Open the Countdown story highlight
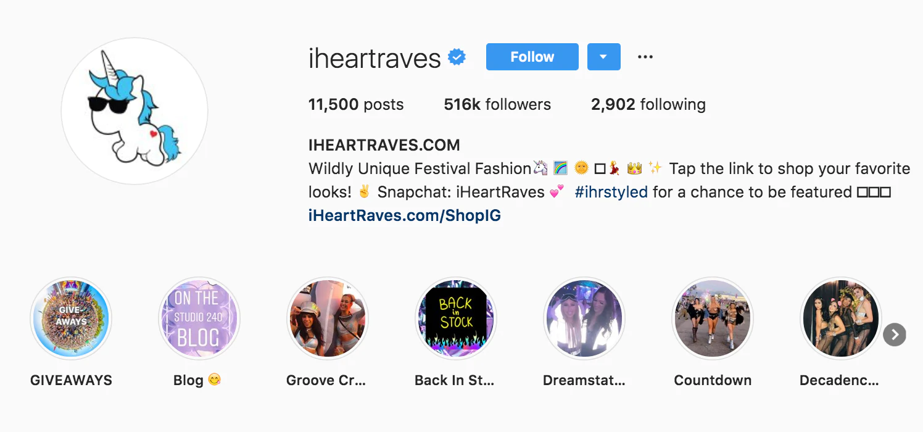This screenshot has width=923, height=432. click(713, 318)
